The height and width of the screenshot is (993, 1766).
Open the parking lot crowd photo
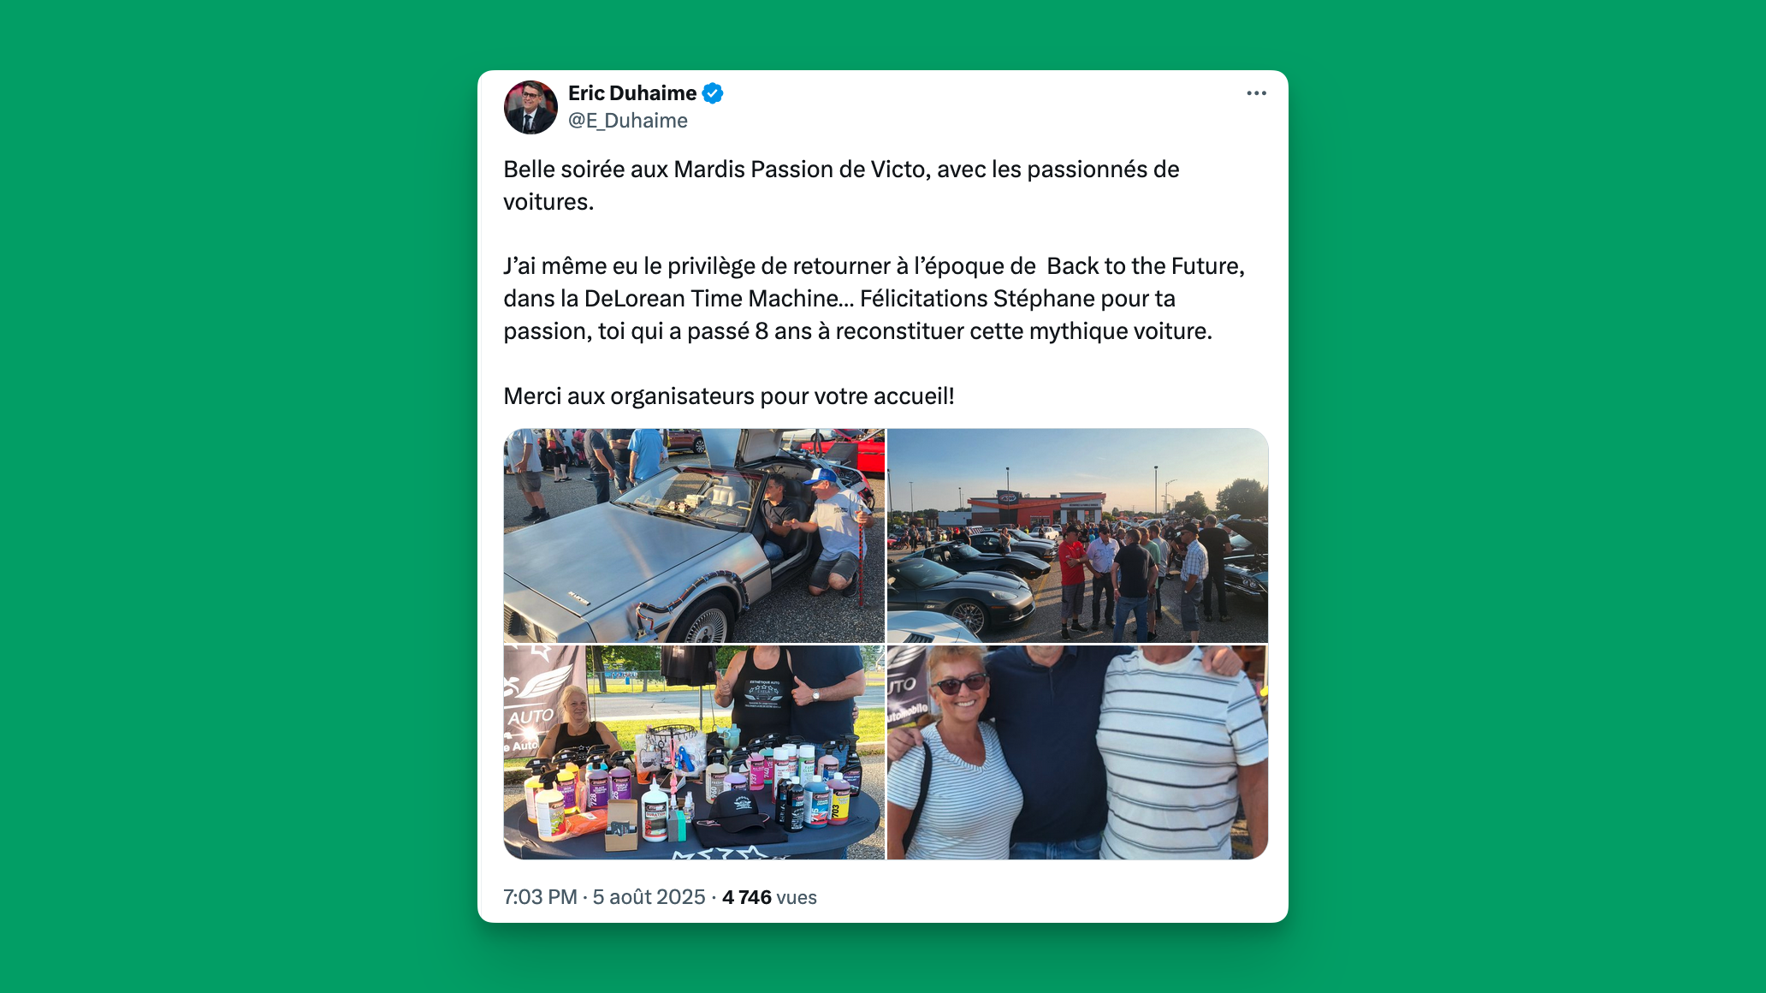(x=1078, y=536)
